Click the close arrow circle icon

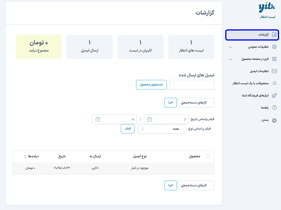274,120
